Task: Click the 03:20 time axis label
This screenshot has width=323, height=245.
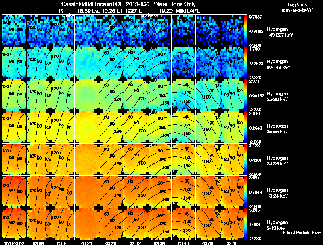Action: pos(86,243)
